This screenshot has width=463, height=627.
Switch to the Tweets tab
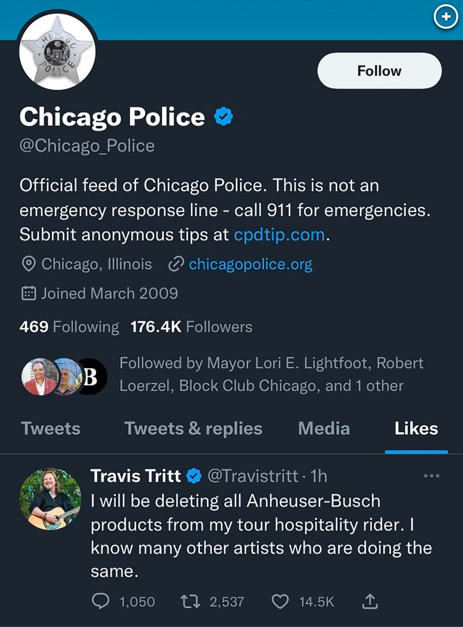(51, 428)
